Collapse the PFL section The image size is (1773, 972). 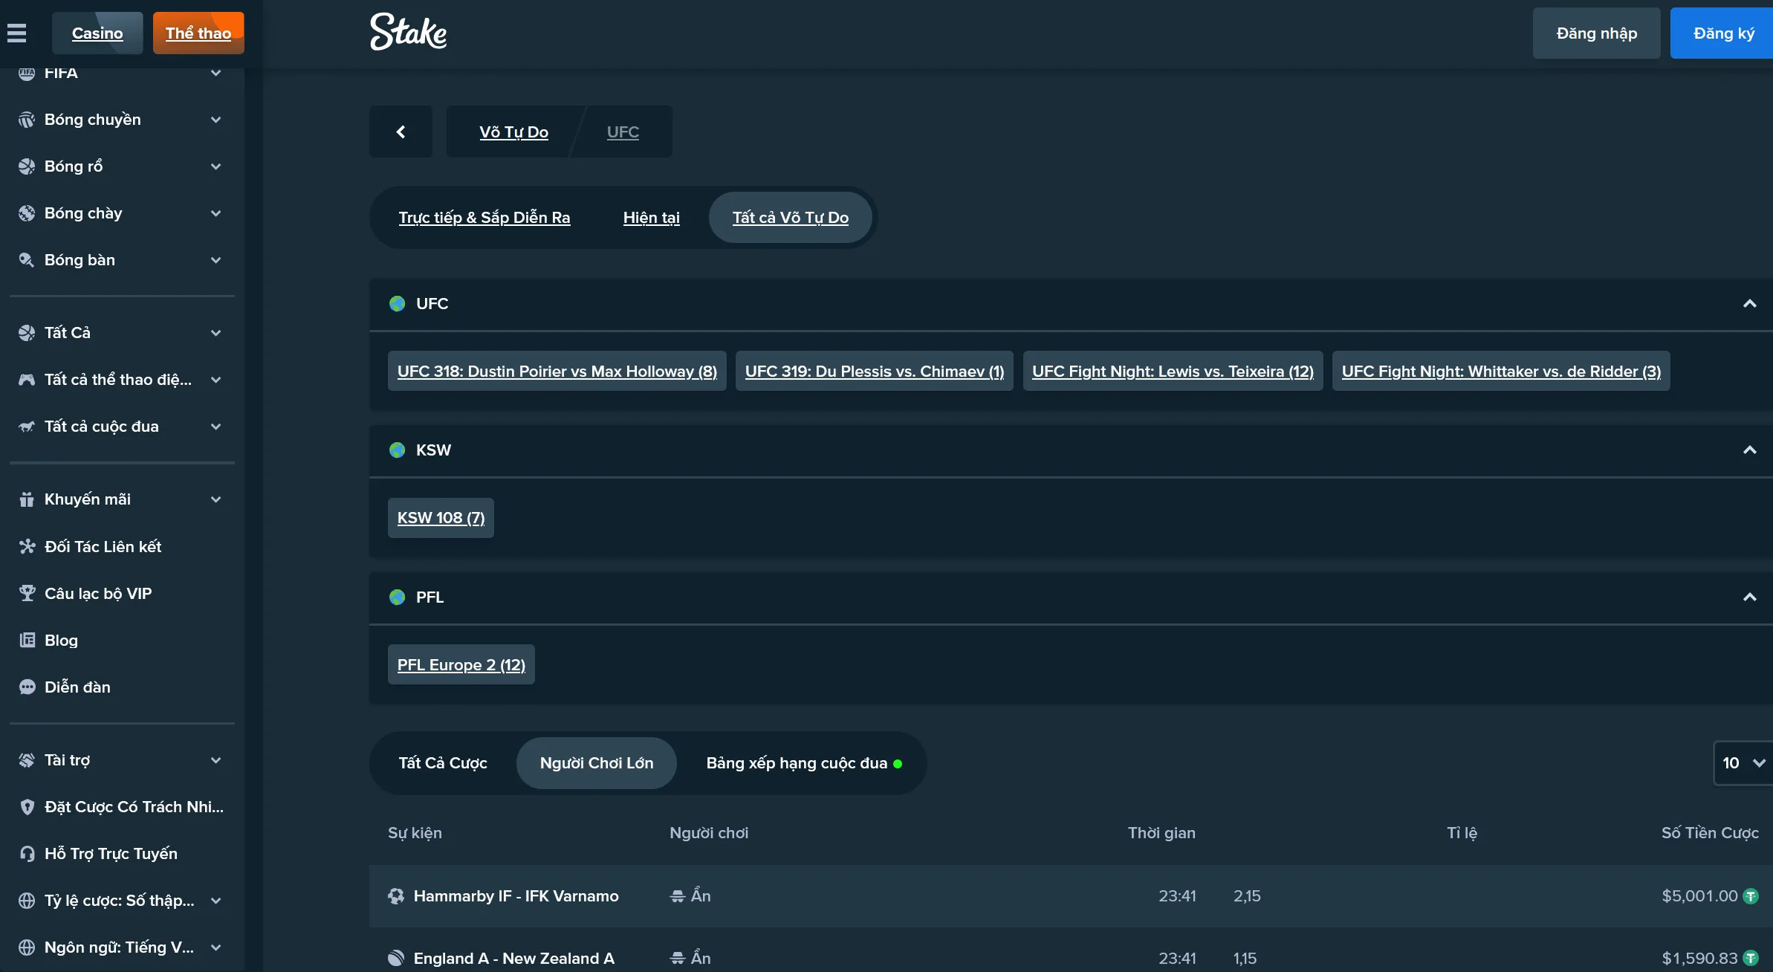click(x=1749, y=597)
